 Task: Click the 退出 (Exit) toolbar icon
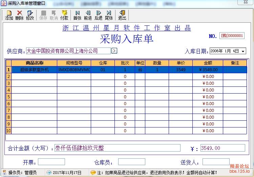point(122,15)
